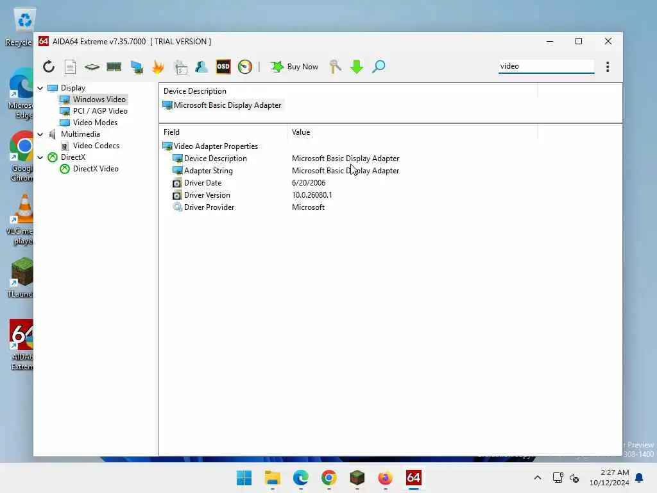Select the DirectX category
The image size is (657, 493).
[73, 157]
